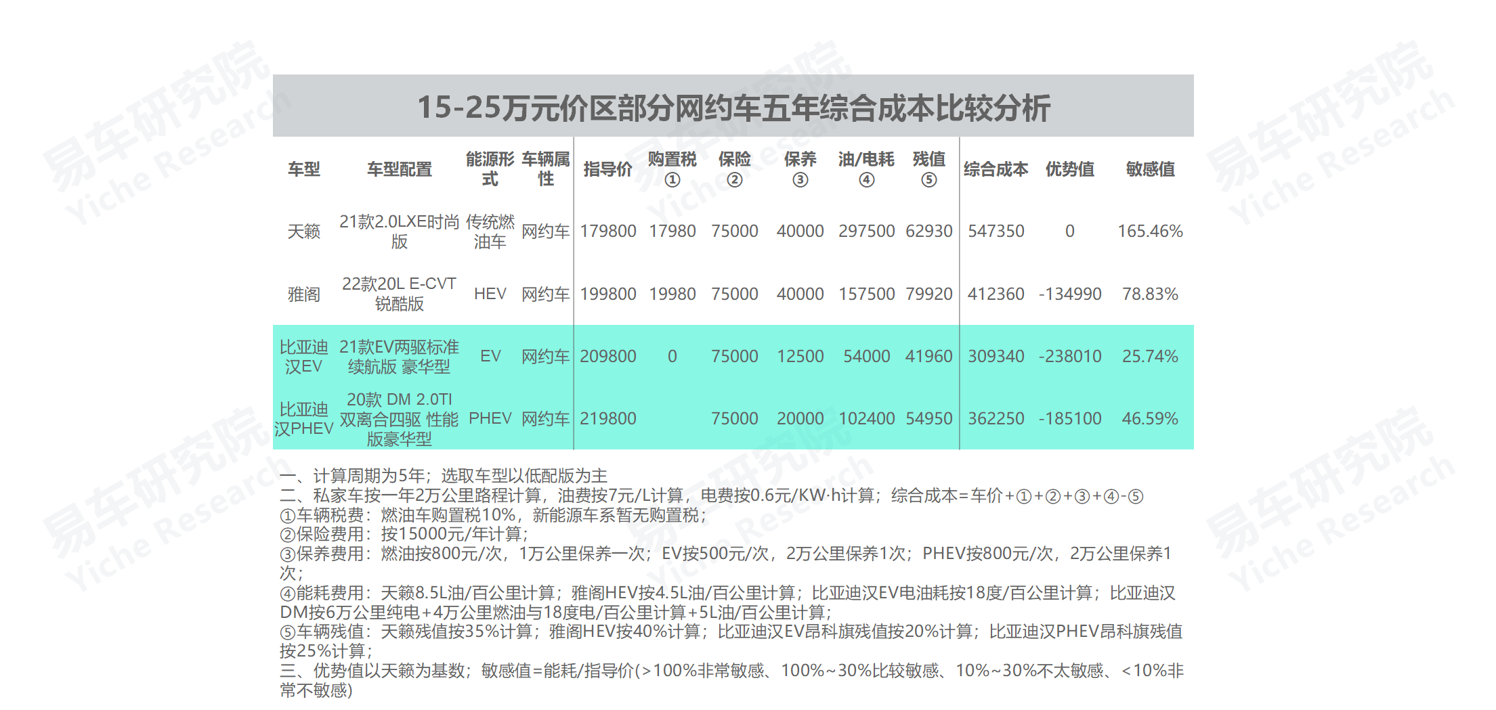Select the 传统燃油车 energy type cell
This screenshot has width=1496, height=710.
click(490, 231)
